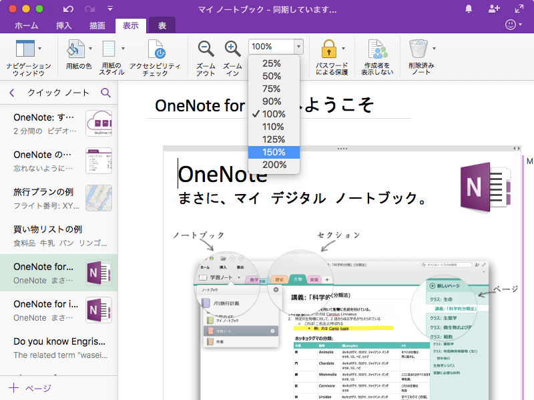Viewport: 534px width, 400px height.
Task: Open the smiley feedback menu
Action: pyautogui.click(x=513, y=25)
